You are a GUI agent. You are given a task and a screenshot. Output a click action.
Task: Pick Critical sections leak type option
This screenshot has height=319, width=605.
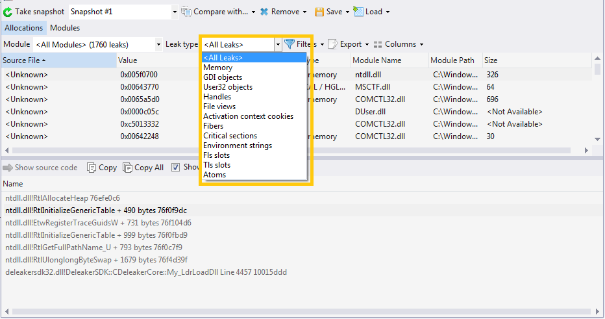(230, 136)
